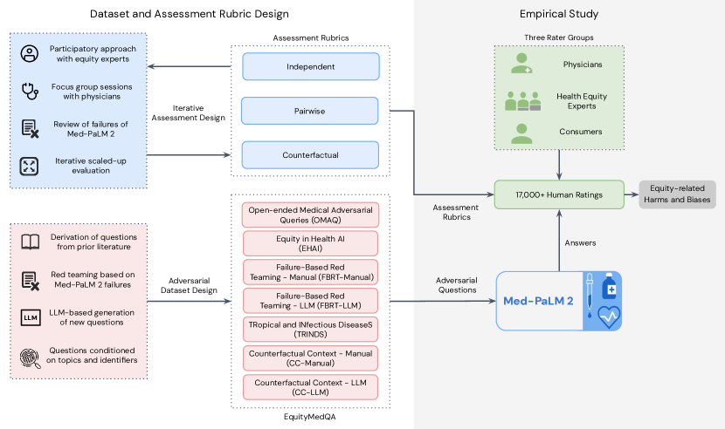Screen dimensions: 725x429
Task: Click the document-X icon beside Red teaming
Action: 30,281
